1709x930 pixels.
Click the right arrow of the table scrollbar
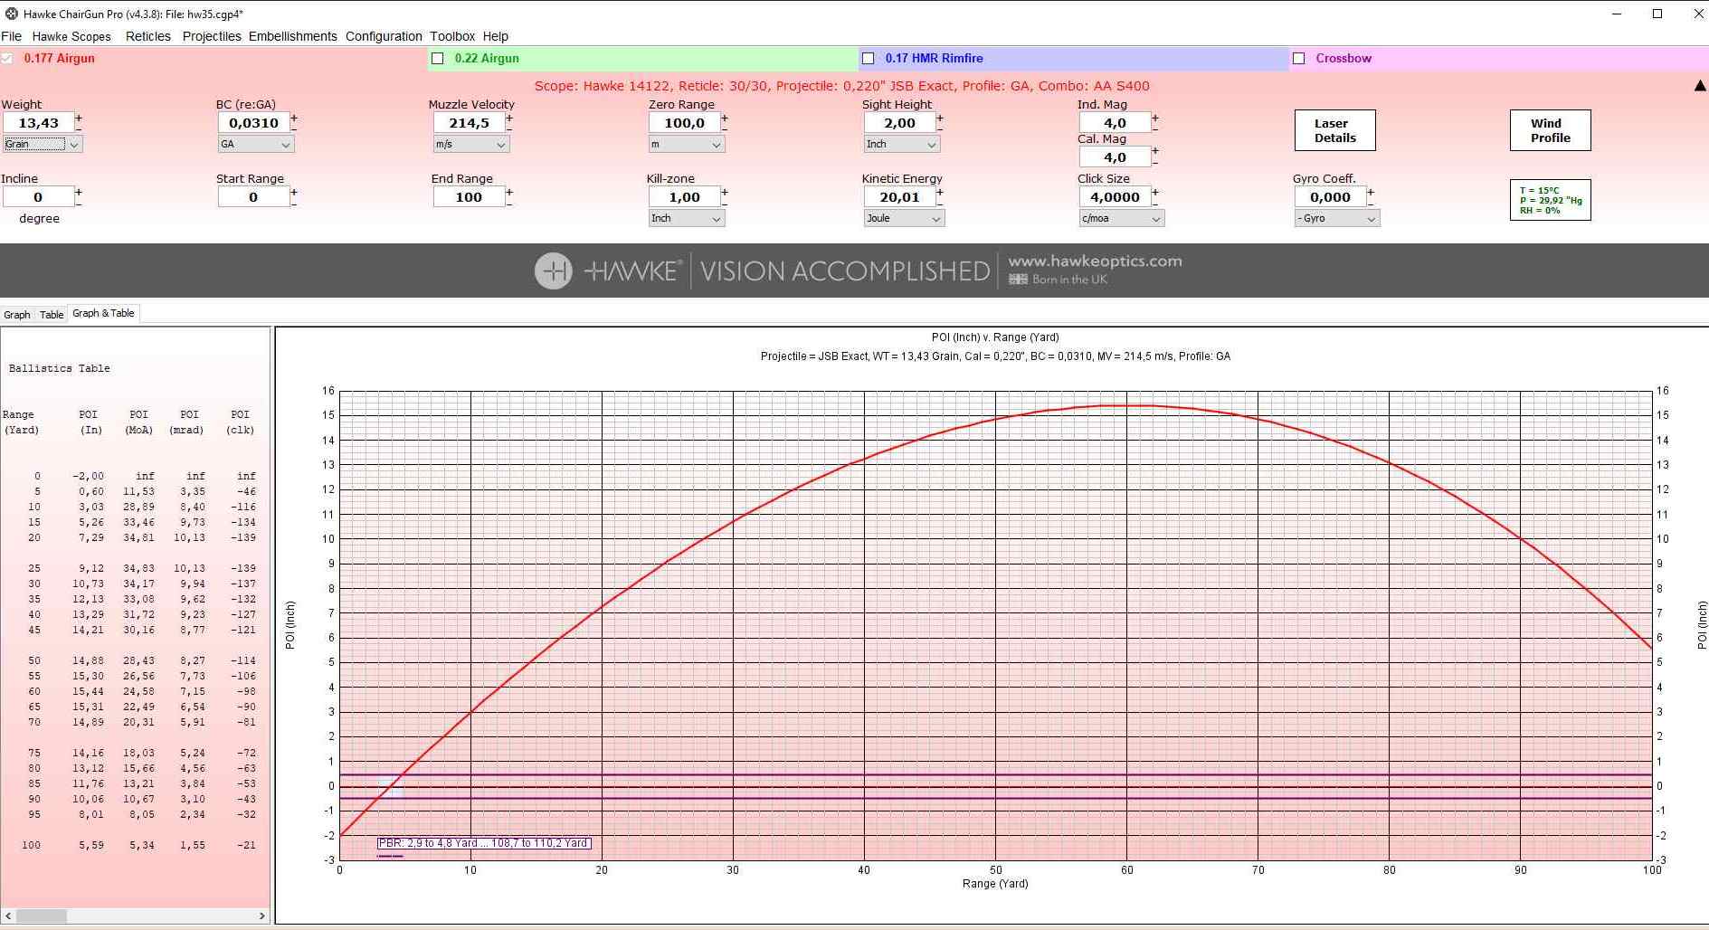click(262, 916)
